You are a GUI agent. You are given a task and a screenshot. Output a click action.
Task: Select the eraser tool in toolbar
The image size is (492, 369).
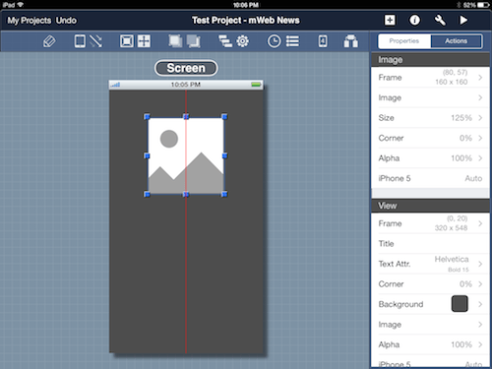49,41
